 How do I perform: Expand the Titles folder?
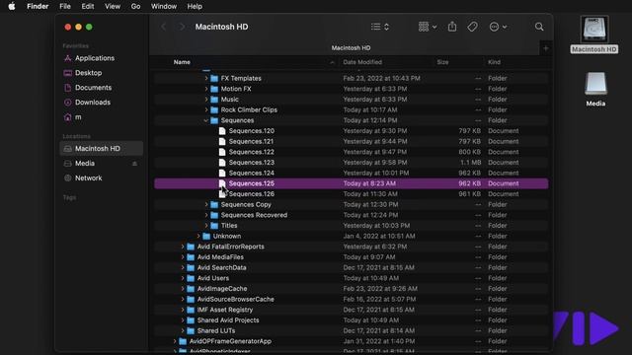pos(206,226)
